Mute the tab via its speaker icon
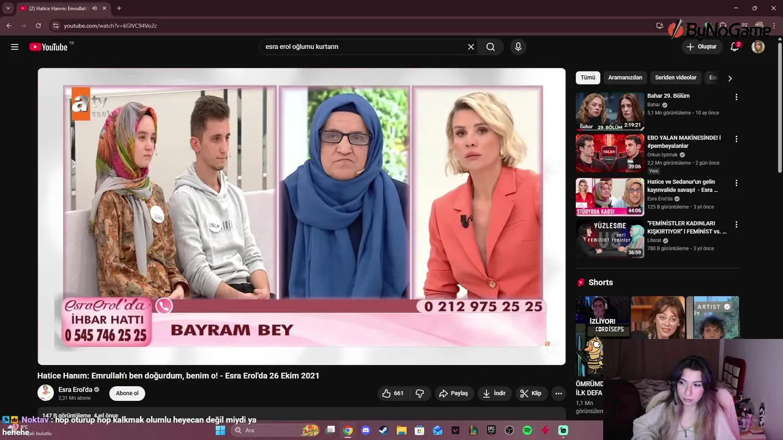Viewport: 783px width, 440px height. [x=94, y=8]
